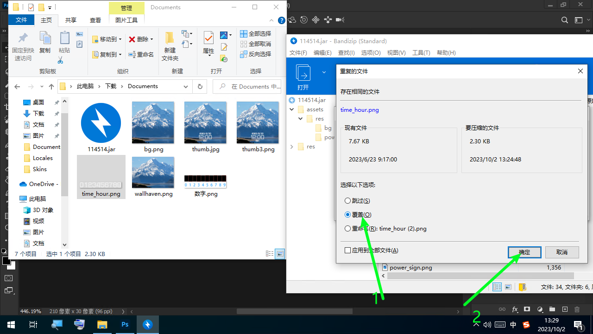593x334 pixels.
Task: Expand the Move to (移动到) dropdown
Action: click(x=120, y=39)
